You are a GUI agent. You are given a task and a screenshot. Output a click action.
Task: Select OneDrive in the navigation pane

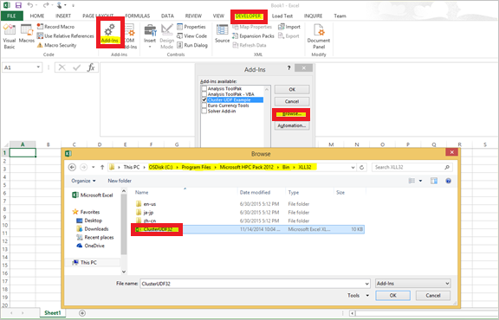[x=91, y=246]
